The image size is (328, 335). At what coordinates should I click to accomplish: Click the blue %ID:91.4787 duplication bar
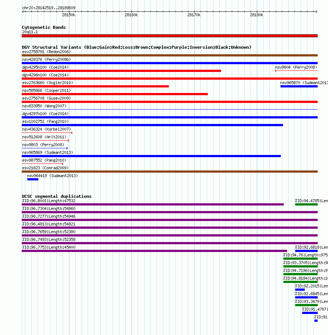(x=310, y=313)
